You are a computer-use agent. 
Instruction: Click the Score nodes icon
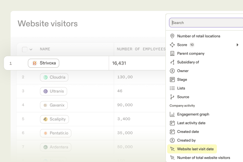click(172, 45)
